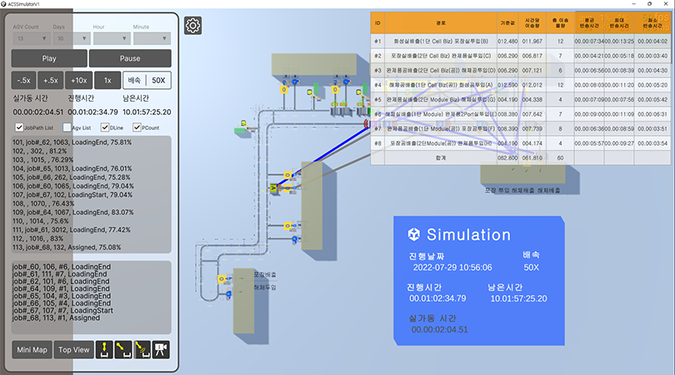Increase speed with +10x button
This screenshot has height=375, width=675.
click(x=79, y=80)
